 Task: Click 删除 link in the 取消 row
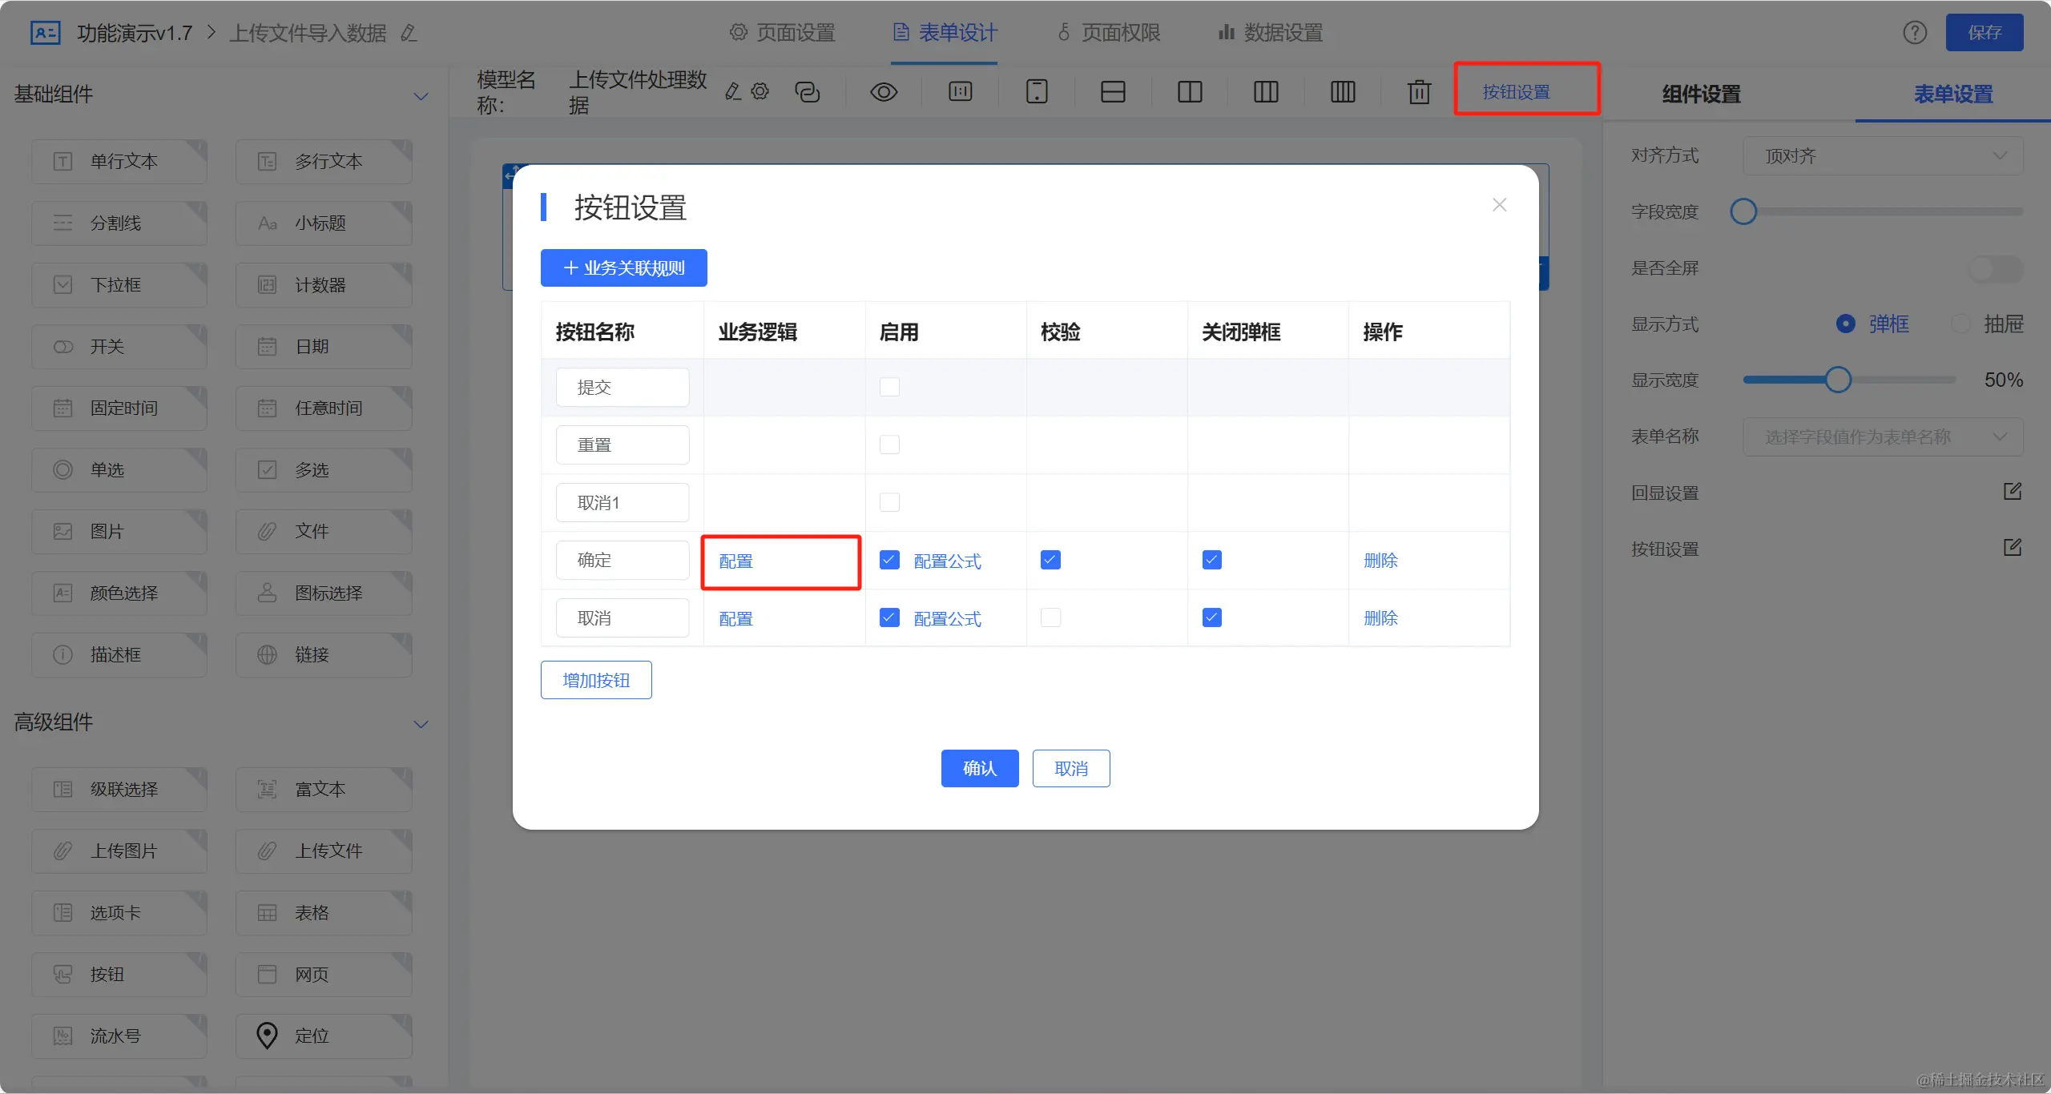coord(1380,618)
